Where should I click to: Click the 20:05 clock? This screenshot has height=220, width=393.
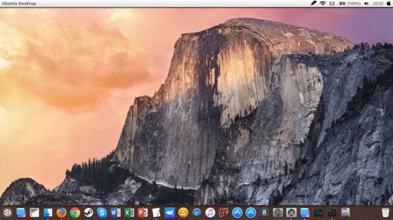click(x=378, y=3)
